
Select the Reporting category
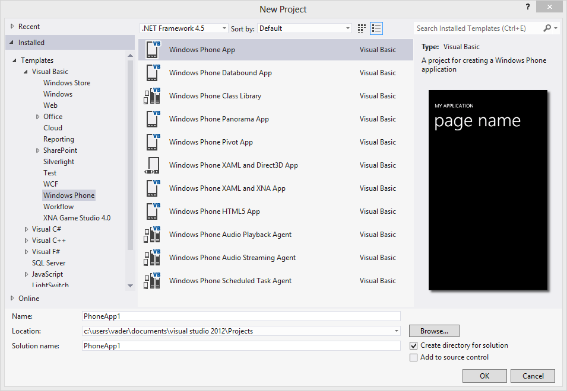[x=59, y=139]
